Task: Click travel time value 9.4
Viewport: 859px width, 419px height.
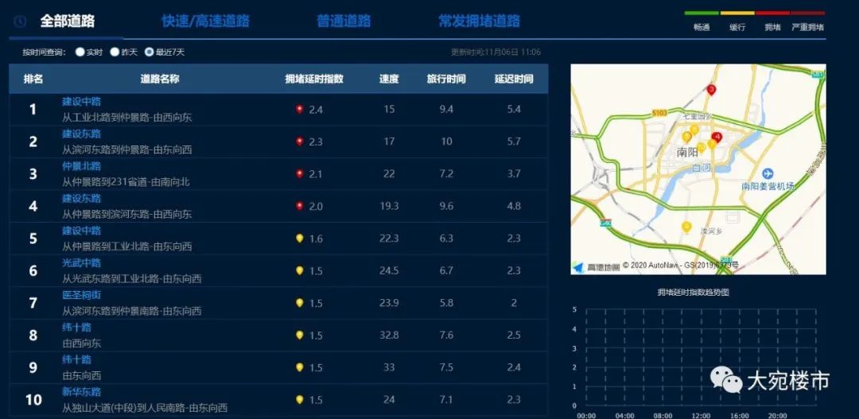Action: [446, 109]
